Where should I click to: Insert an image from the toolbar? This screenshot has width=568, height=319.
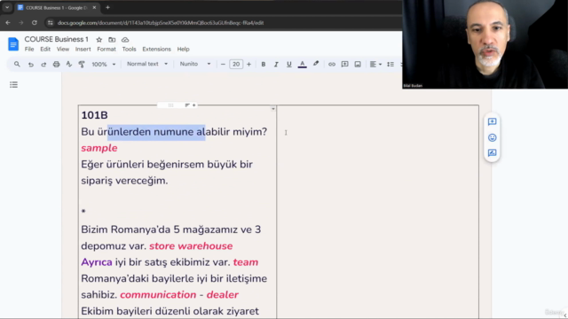point(358,65)
